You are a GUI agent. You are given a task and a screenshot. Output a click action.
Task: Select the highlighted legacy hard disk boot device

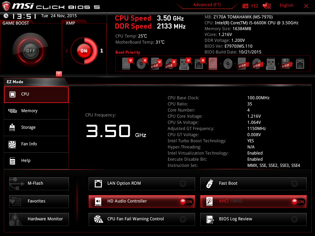[213, 64]
